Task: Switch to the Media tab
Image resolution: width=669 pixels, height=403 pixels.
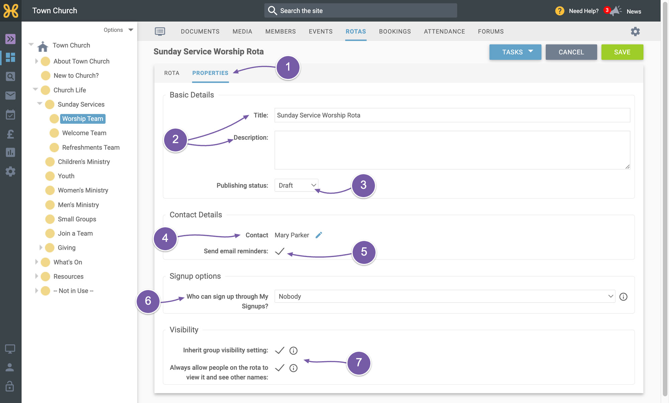Action: pyautogui.click(x=242, y=31)
